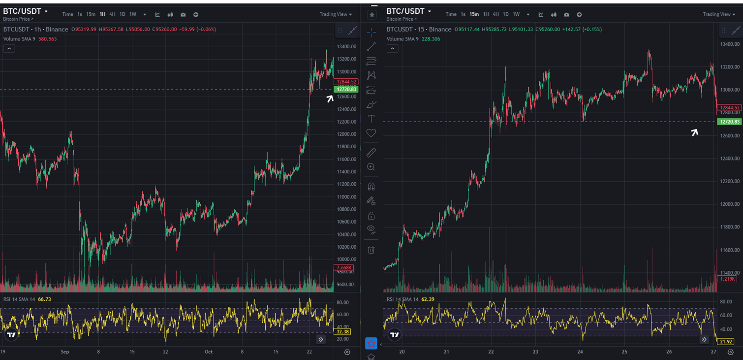Collapse indicator legend on right chart
This screenshot has width=743, height=360.
(x=392, y=48)
